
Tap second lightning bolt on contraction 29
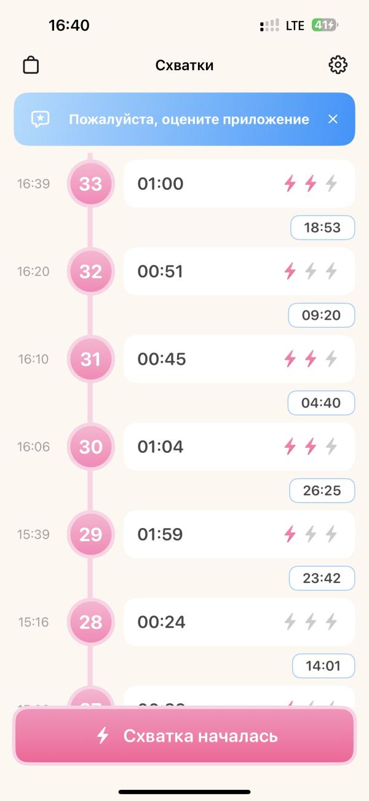tap(311, 534)
